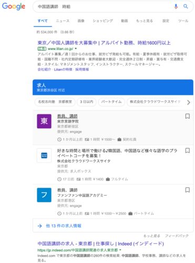Open the 会社紹介 sitelink
Viewport: 195px width, 263px height.
click(44, 69)
